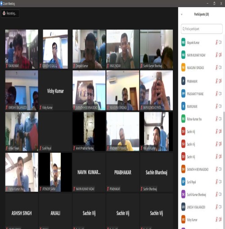Image resolution: width=225 pixels, height=229 pixels.
Task: Click Zoom Meeting app icon in title bar
Action: click(x=1, y=4)
